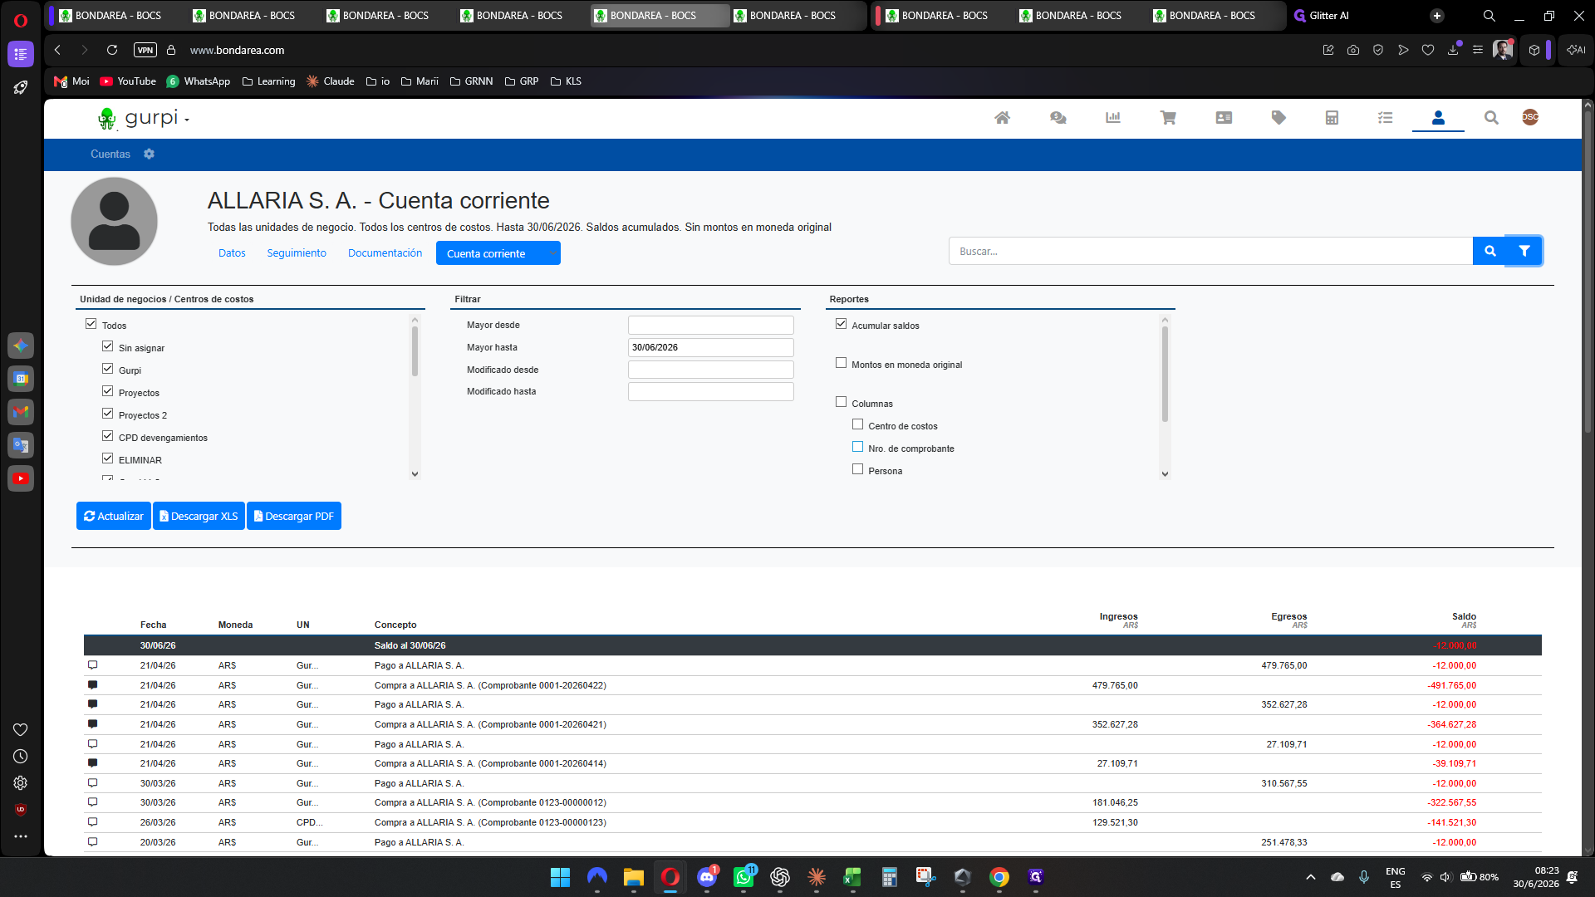Click up arrow of Reportes list
This screenshot has height=897, width=1595.
click(1165, 320)
